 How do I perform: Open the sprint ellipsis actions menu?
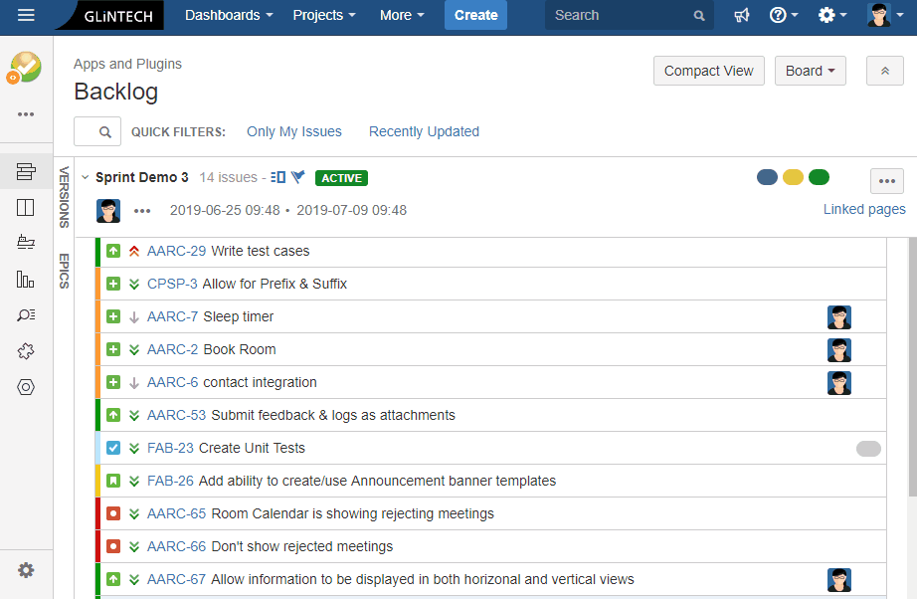pyautogui.click(x=886, y=181)
